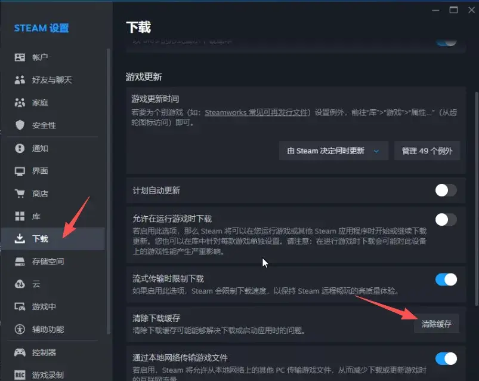The height and width of the screenshot is (381, 479).
Task: Click the 库 grid icon
Action: pos(20,216)
